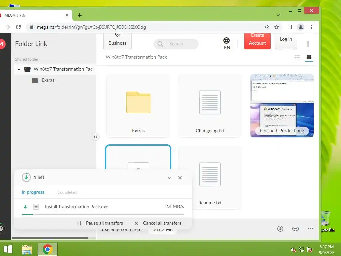The image size is (341, 256).
Task: Open the Chrome side panel icon
Action: tap(290, 27)
